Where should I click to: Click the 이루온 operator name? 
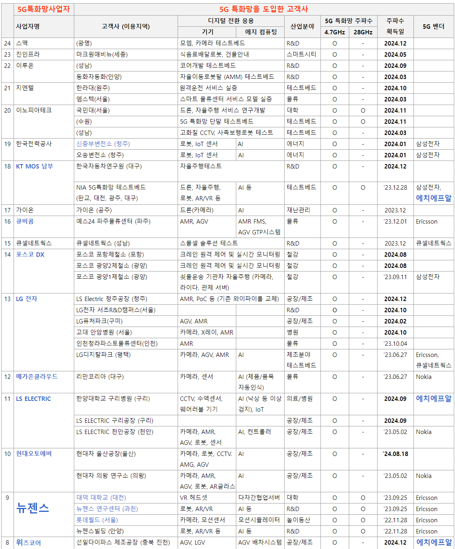pos(25,65)
